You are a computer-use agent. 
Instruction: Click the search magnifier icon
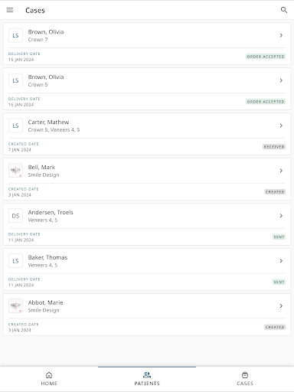(284, 10)
